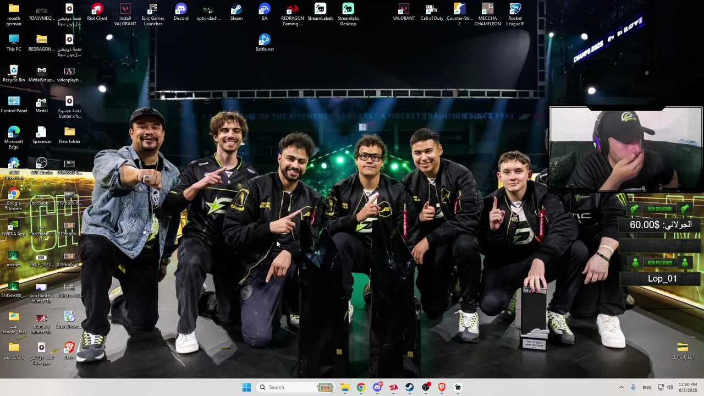Open the Brave desktop shortcut
This screenshot has height=396, width=704.
69,351
